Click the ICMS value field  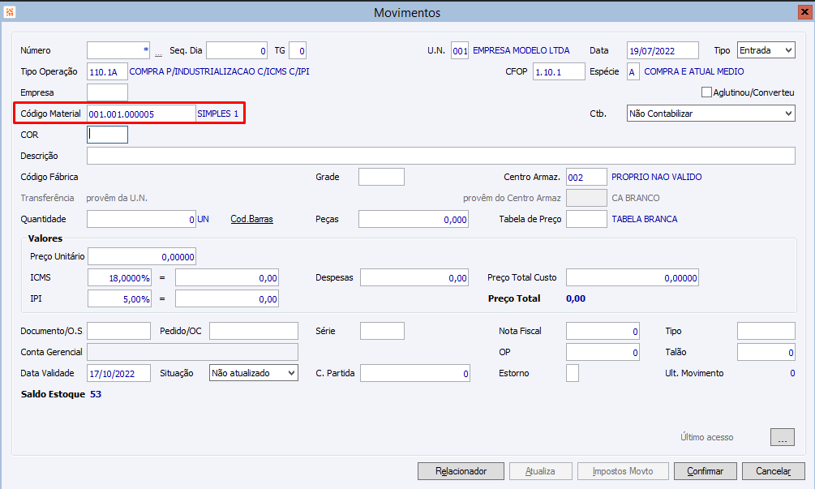point(227,277)
